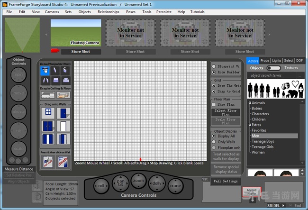Select the white open doorway icon

(63, 126)
